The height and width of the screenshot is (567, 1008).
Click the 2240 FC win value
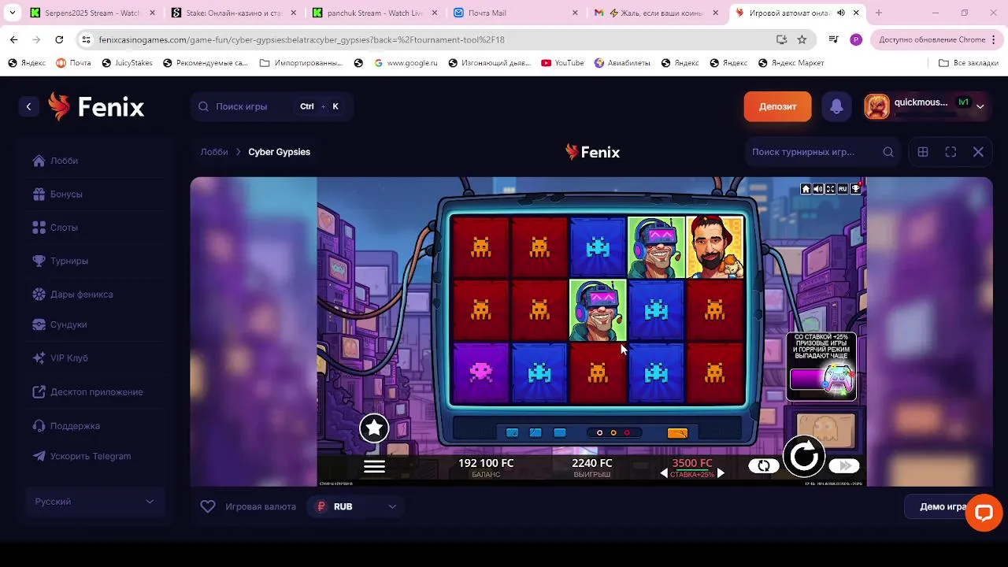pyautogui.click(x=592, y=463)
